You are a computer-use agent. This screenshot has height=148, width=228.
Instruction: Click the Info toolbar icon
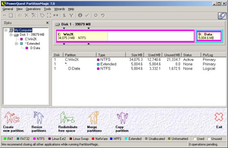pos(80,15)
